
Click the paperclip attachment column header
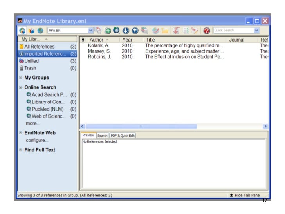pos(83,40)
